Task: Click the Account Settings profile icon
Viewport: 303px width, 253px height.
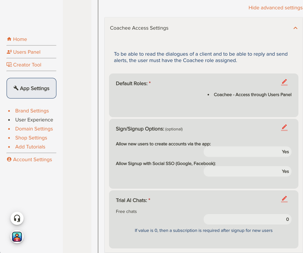Action: (x=9, y=160)
